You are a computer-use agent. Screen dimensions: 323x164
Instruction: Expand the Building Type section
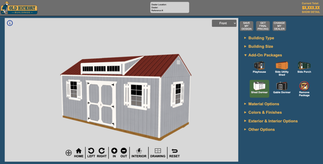261,38
